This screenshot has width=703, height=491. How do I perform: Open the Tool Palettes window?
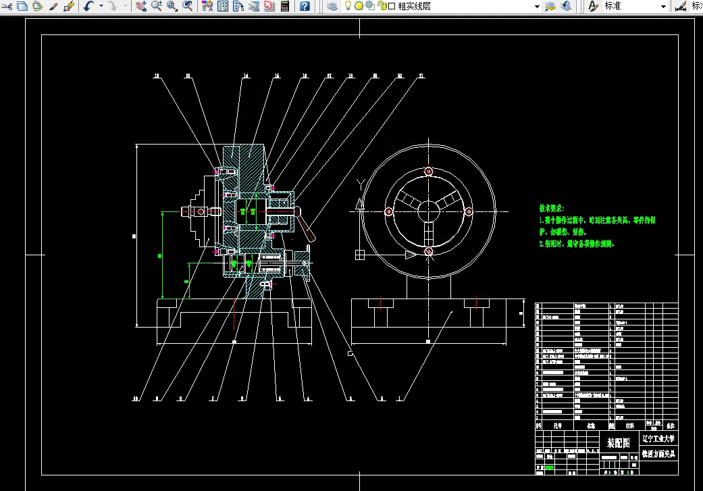238,6
